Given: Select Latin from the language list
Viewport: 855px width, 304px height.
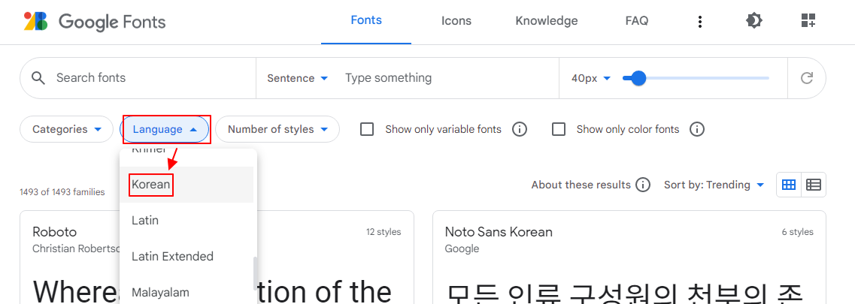Looking at the screenshot, I should click(186, 220).
